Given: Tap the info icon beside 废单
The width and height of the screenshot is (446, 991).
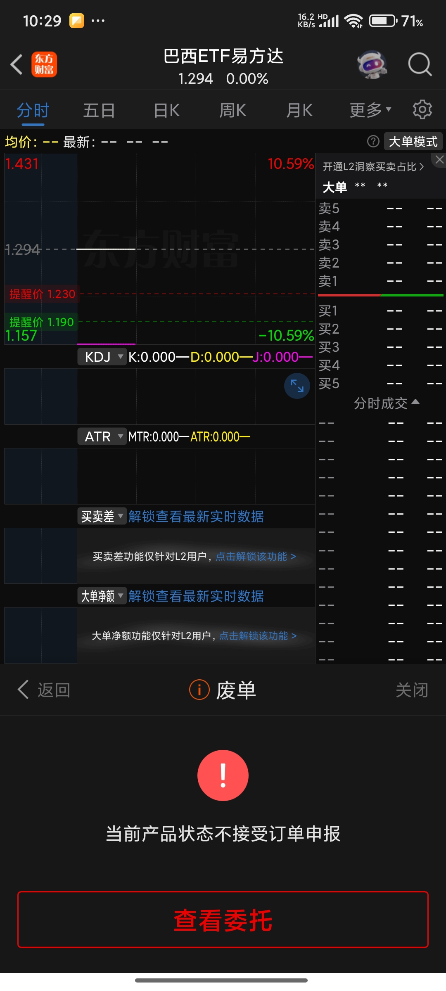Looking at the screenshot, I should click(x=199, y=690).
